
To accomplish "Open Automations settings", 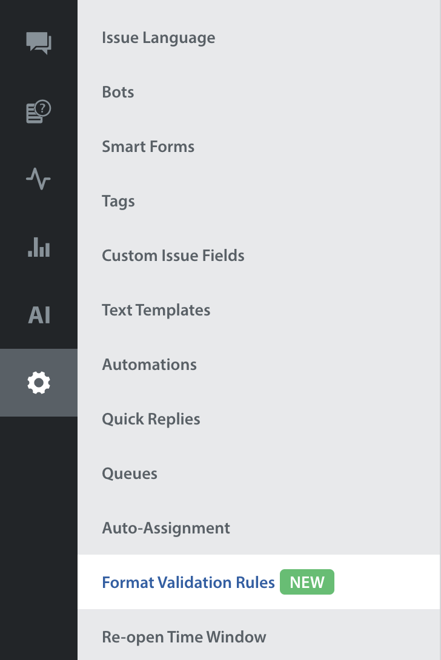I will 149,365.
